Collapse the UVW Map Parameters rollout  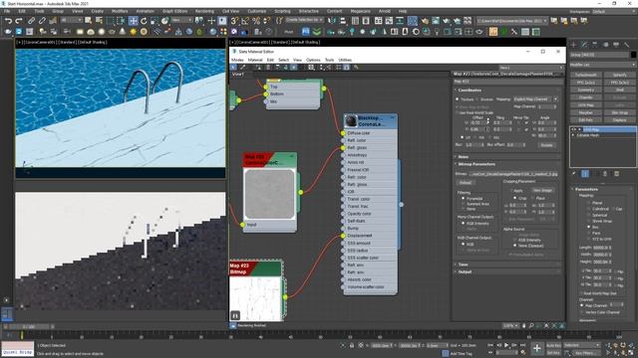(x=603, y=189)
